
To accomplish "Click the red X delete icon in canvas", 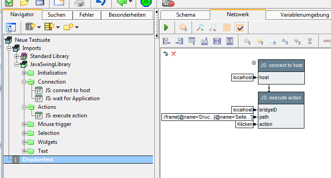I will (174, 54).
